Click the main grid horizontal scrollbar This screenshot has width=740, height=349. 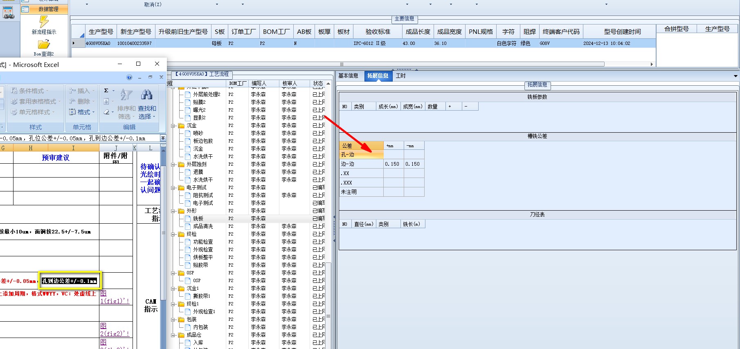342,64
